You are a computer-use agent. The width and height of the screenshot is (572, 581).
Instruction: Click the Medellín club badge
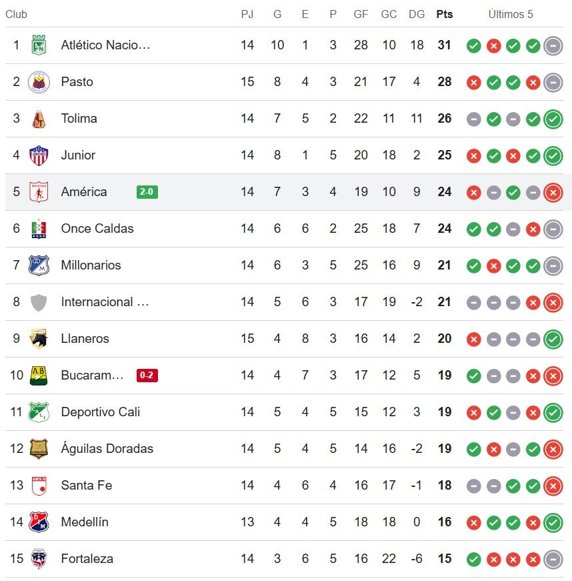pos(39,522)
